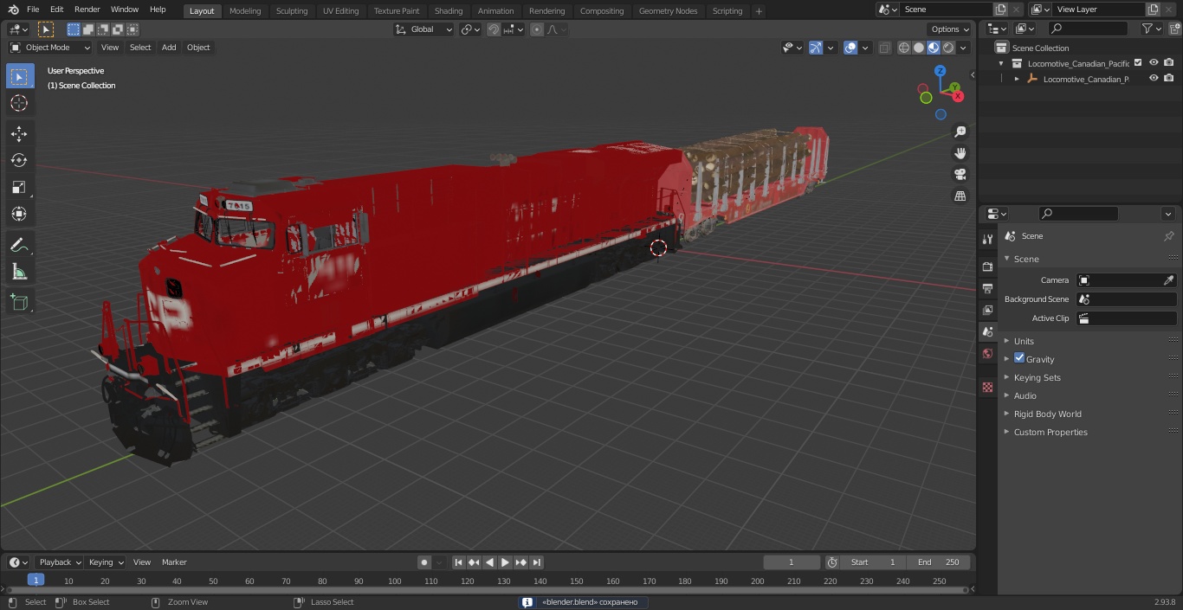Hide Locomotive_Canadian_Pacific collection with eye icon
1183x610 pixels.
[1154, 62]
